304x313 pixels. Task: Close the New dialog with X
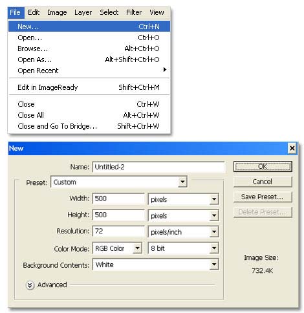292,148
